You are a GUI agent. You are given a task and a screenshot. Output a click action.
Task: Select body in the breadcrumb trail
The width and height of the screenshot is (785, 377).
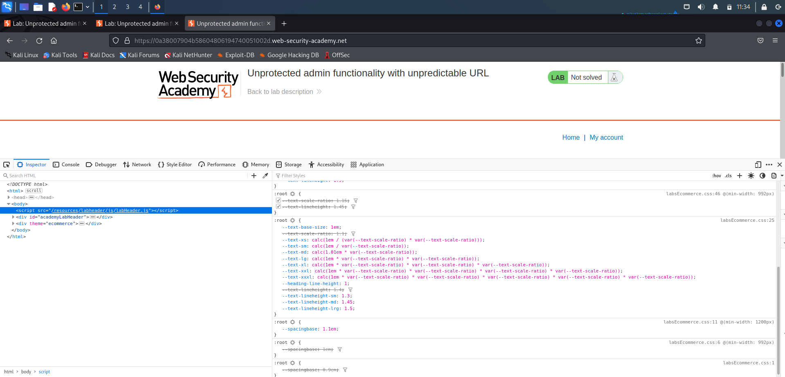tap(26, 372)
